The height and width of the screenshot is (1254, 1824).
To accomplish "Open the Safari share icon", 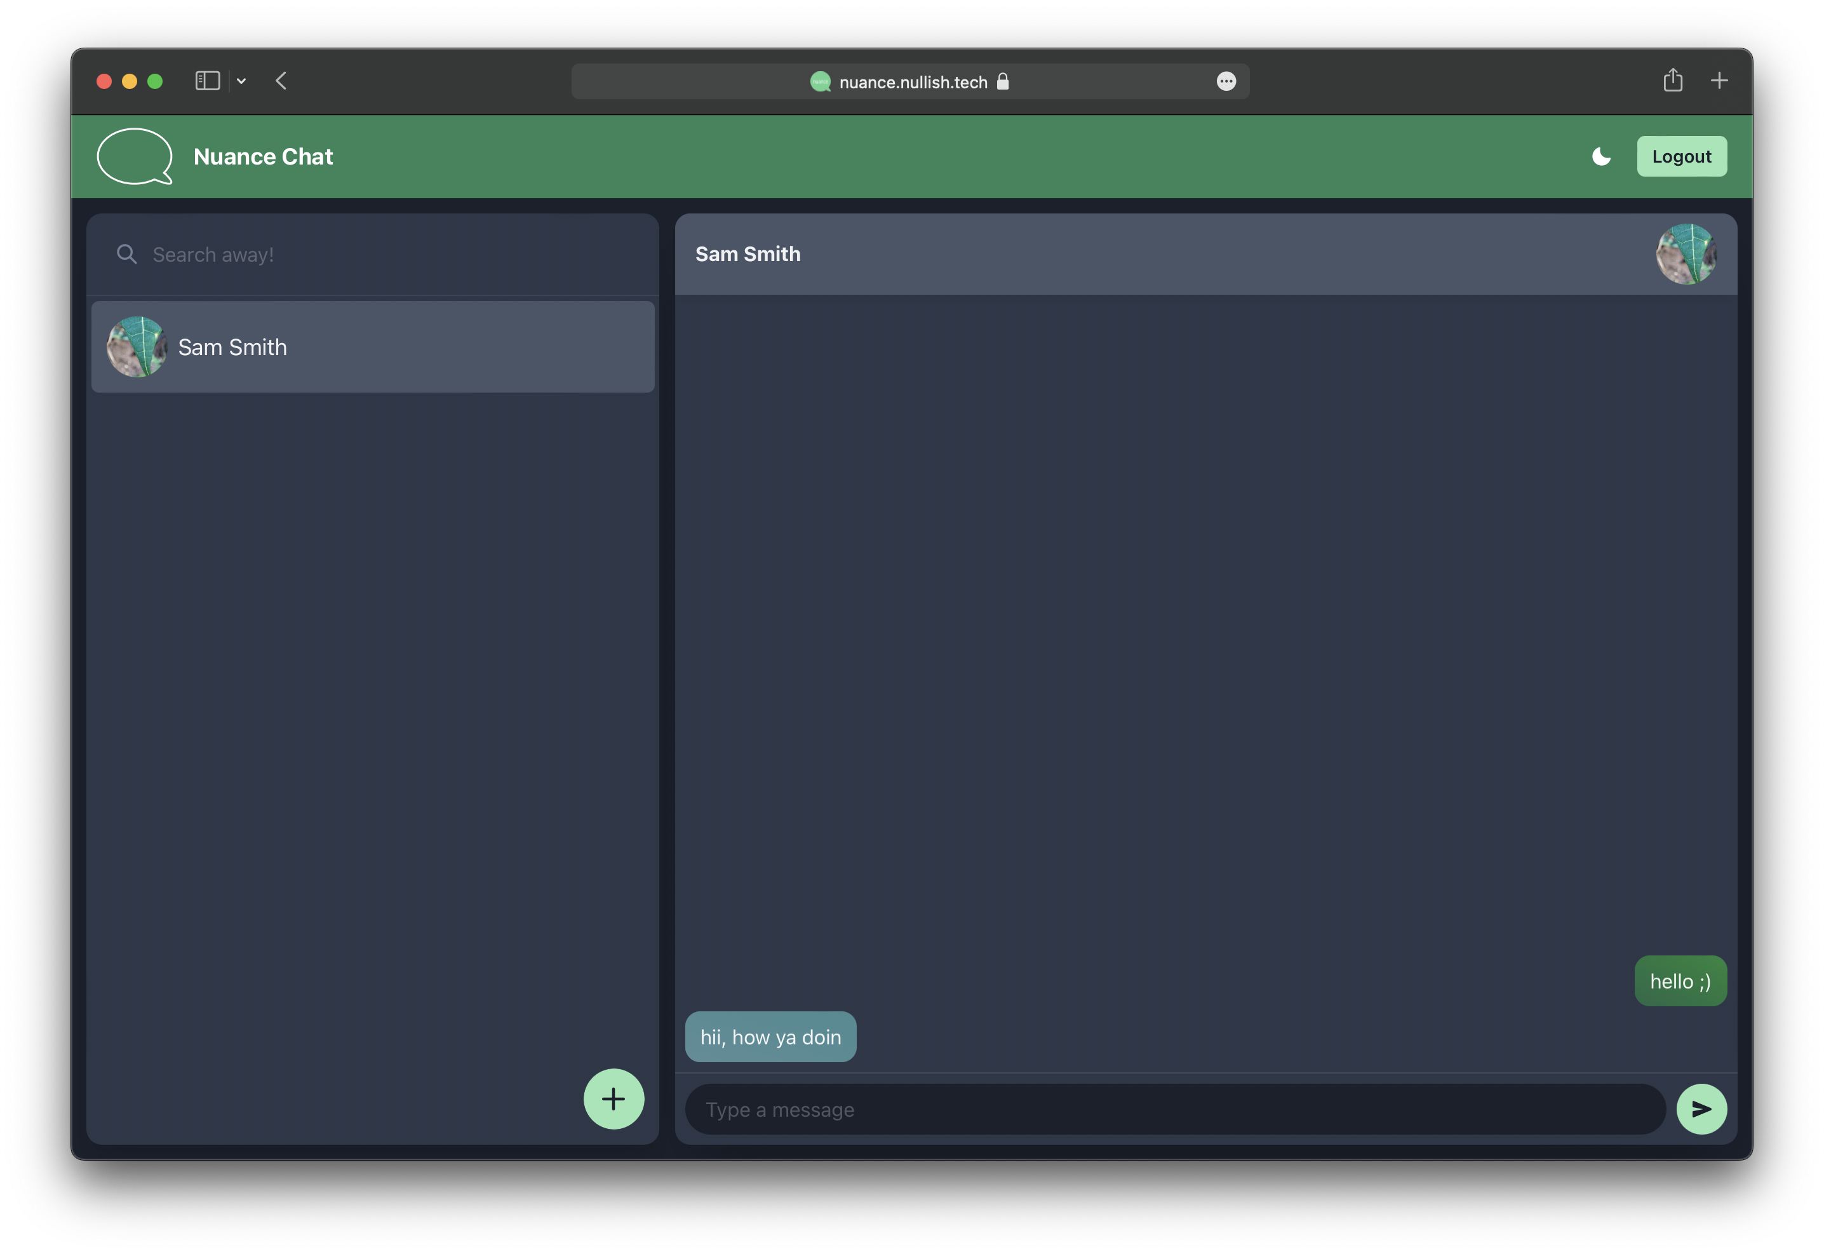I will point(1672,80).
